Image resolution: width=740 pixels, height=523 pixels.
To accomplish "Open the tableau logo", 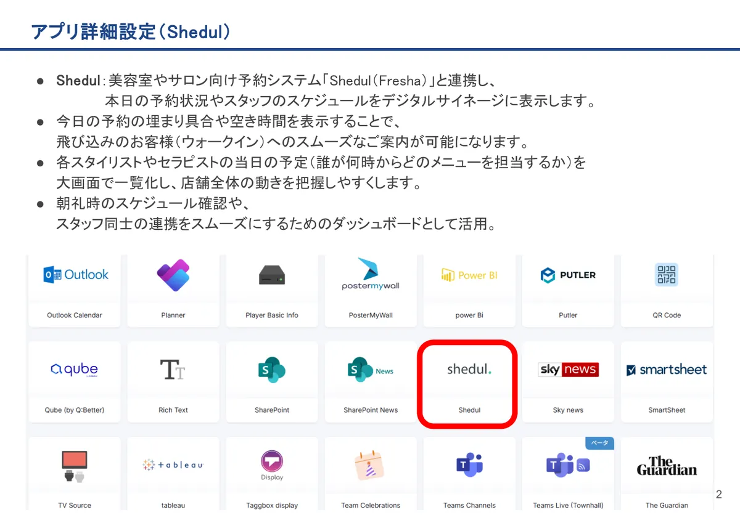I will [x=173, y=465].
